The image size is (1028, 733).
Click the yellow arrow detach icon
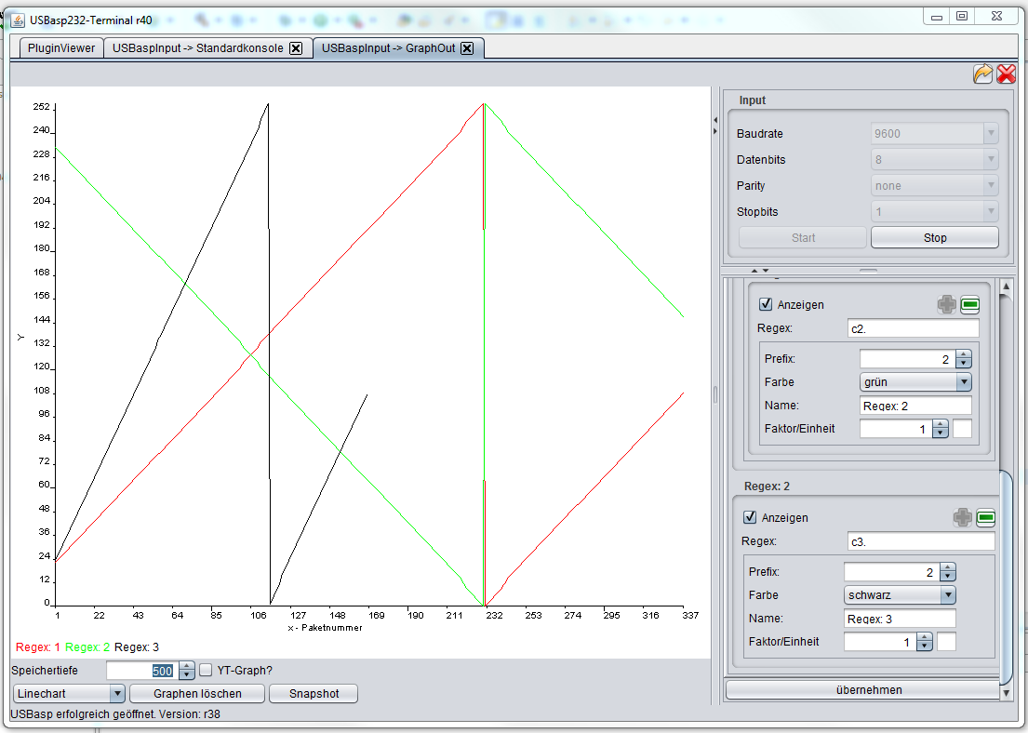(982, 73)
